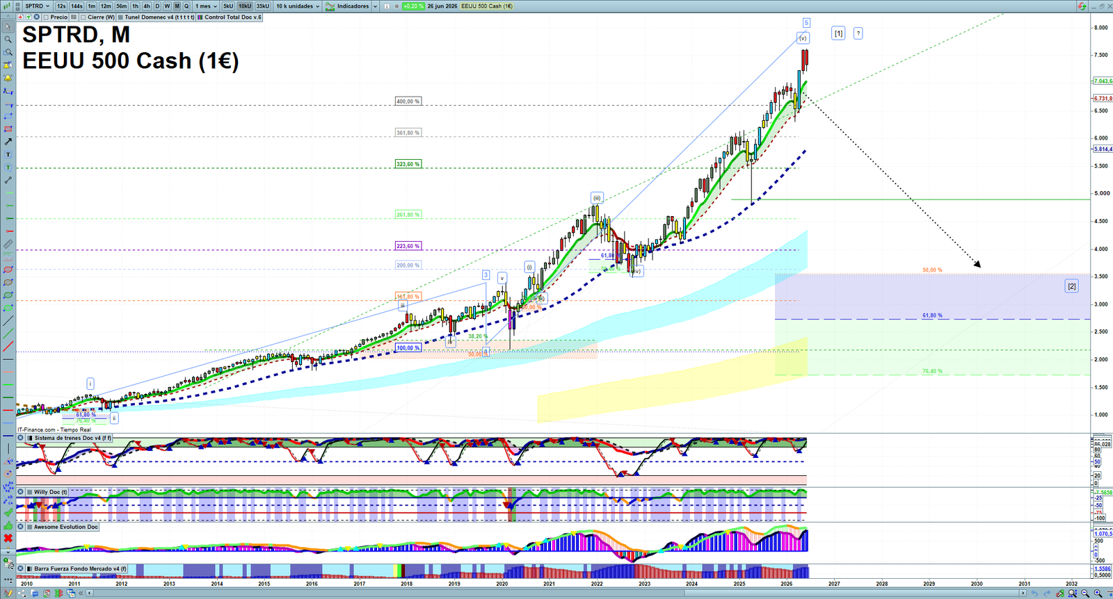Screen dimensions: 1113x599
Task: Select the M monthly timeframe button
Action: [177, 6]
